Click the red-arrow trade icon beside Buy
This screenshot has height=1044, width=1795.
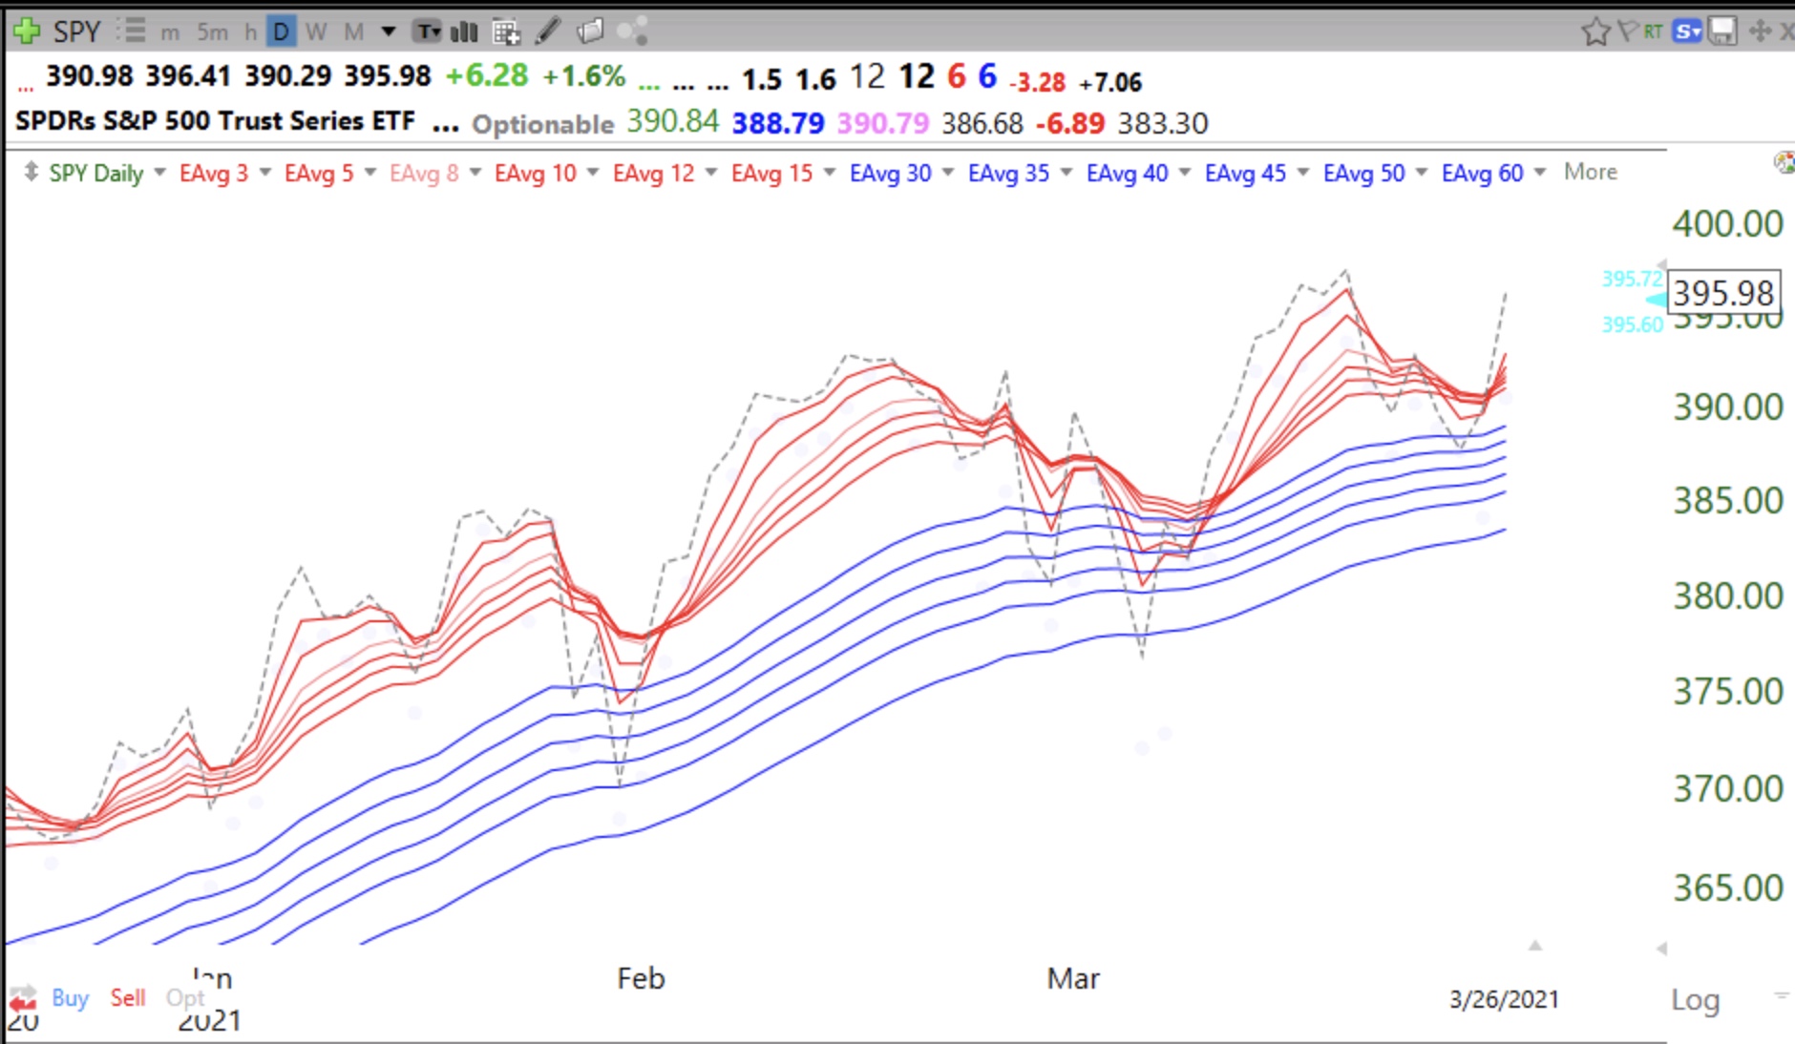[x=23, y=998]
